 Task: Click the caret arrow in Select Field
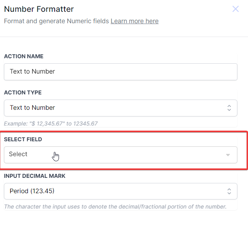(x=228, y=155)
